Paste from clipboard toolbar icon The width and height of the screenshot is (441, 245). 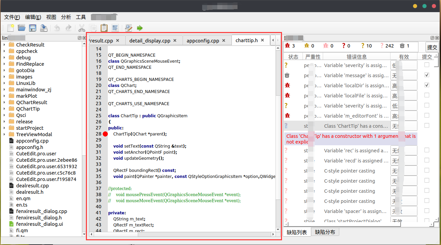[x=104, y=28]
